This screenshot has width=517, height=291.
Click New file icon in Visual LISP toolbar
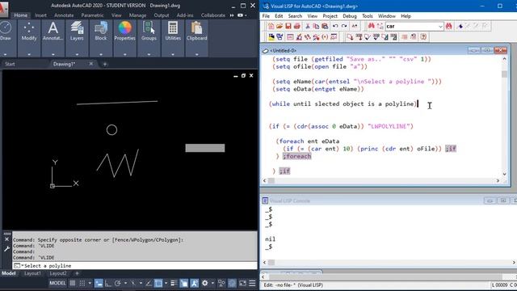pyautogui.click(x=271, y=26)
